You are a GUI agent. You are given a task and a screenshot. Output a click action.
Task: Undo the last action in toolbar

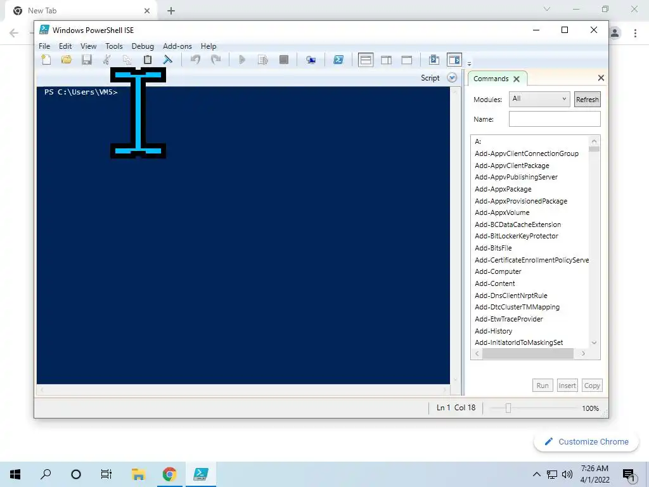(195, 60)
